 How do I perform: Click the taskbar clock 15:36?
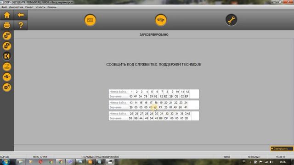[283, 162]
